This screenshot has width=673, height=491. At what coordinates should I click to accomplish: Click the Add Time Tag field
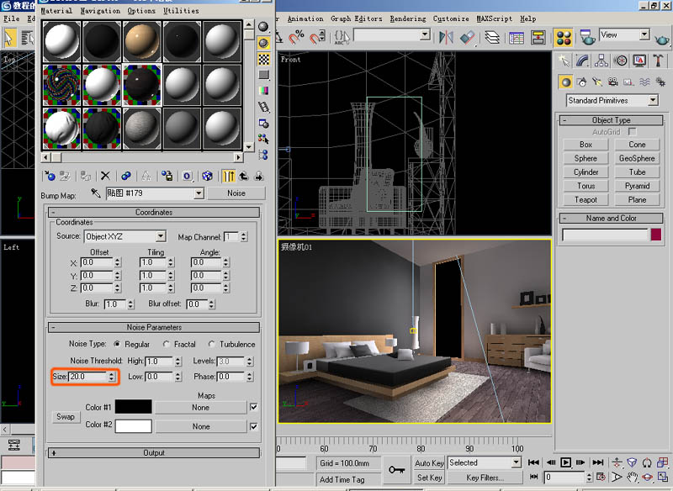348,479
